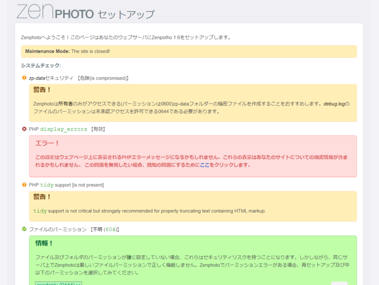Click the green display_errors code text
Viewport: 379px width, 285px height.
63,129
